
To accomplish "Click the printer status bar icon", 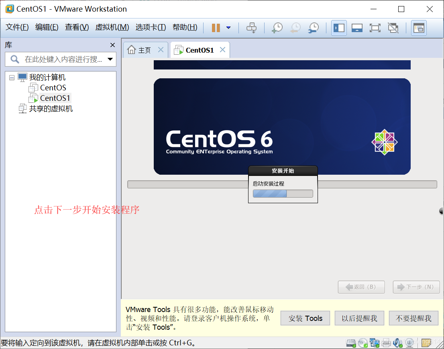I will [x=386, y=343].
